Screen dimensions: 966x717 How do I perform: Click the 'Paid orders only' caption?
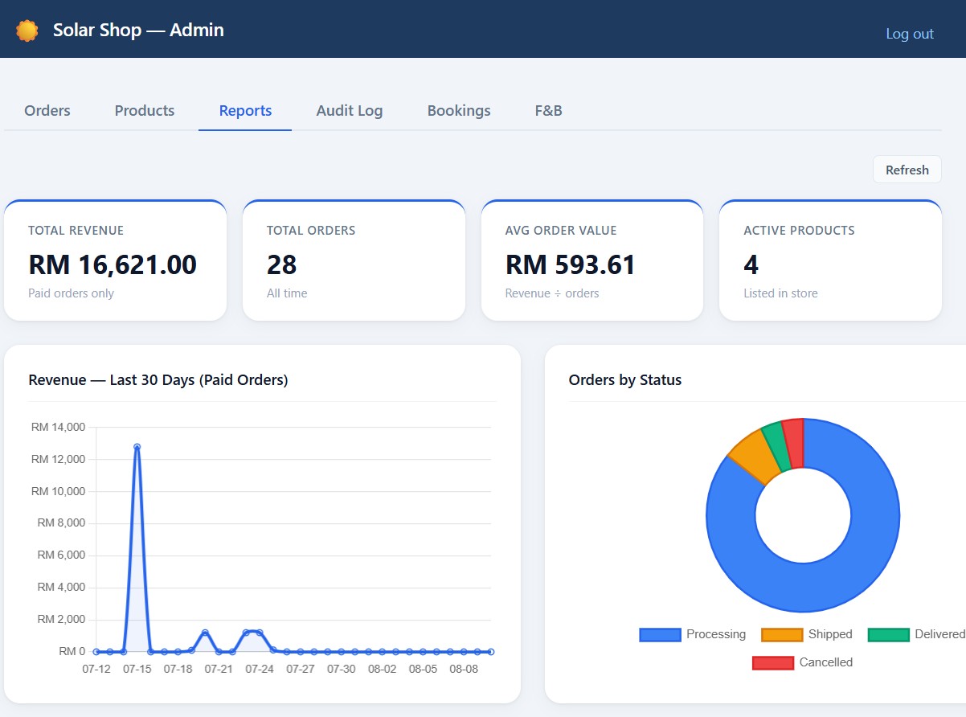coord(72,293)
